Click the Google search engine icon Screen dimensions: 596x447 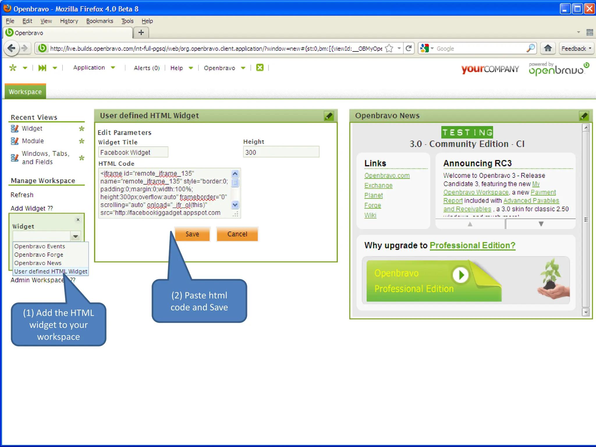425,48
